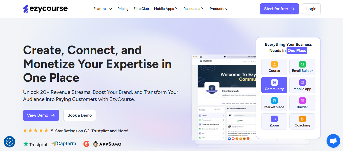Choose the Marketplace card icon
The height and width of the screenshot is (151, 343).
tap(274, 101)
